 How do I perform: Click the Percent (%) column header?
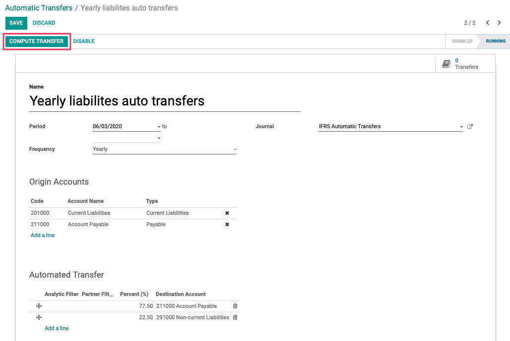click(x=134, y=294)
